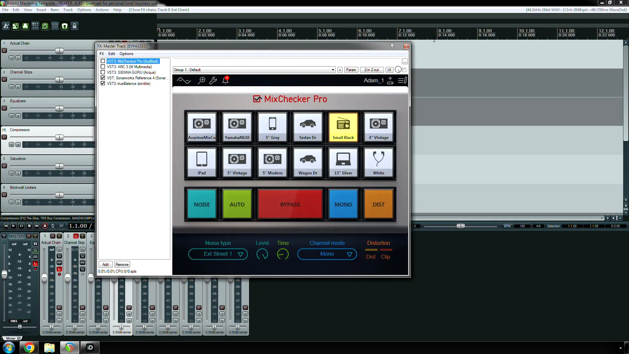Screen dimensions: 629x354
Task: Click the Remove plugin button
Action: coord(122,264)
